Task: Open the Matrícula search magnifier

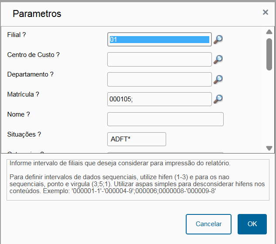Action: [x=218, y=99]
